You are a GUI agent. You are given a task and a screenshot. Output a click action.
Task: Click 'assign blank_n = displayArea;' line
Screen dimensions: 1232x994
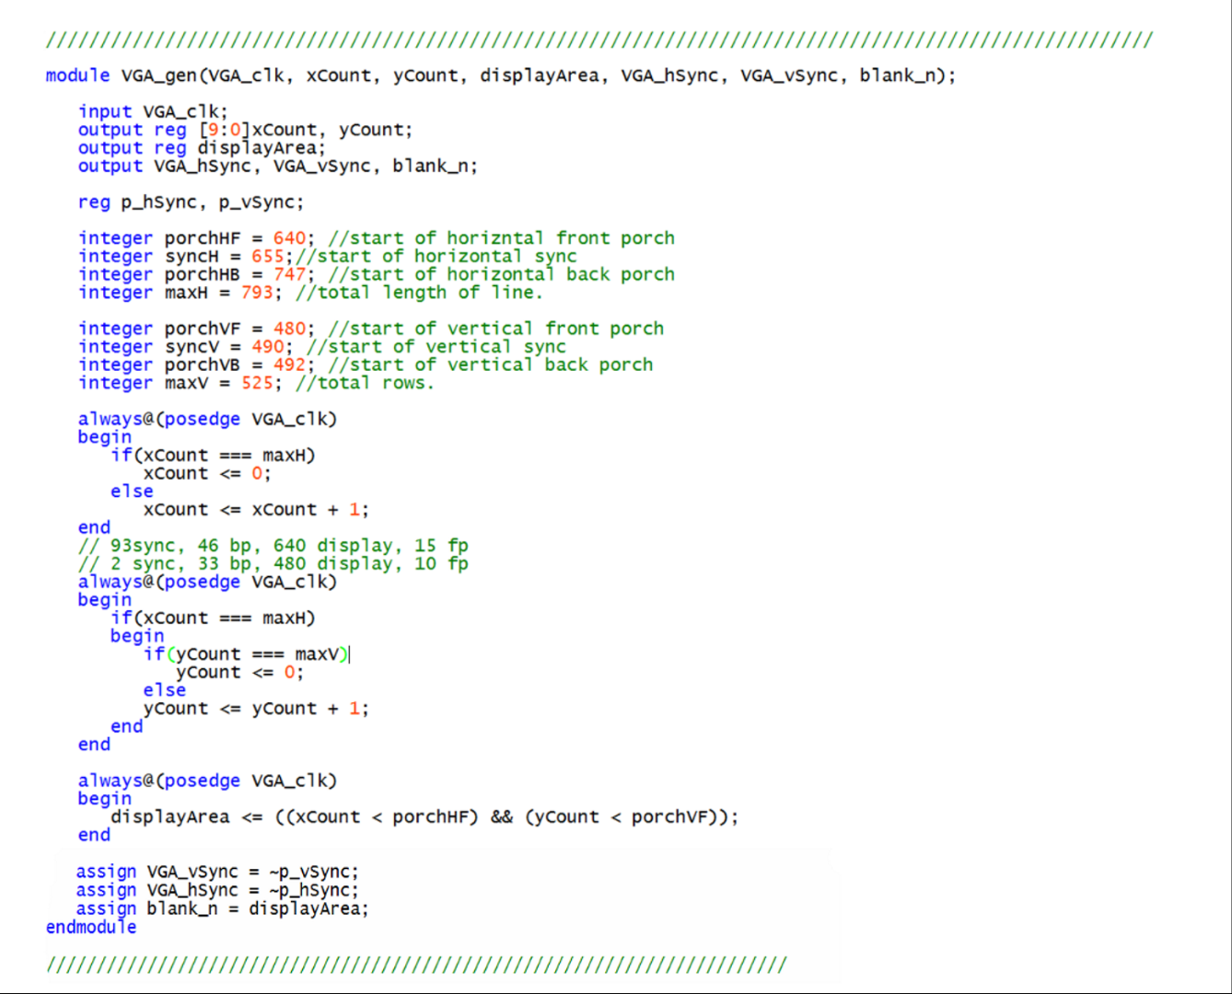[x=222, y=908]
